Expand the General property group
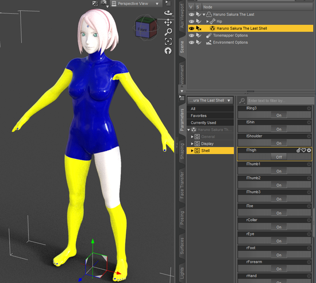 click(x=192, y=137)
